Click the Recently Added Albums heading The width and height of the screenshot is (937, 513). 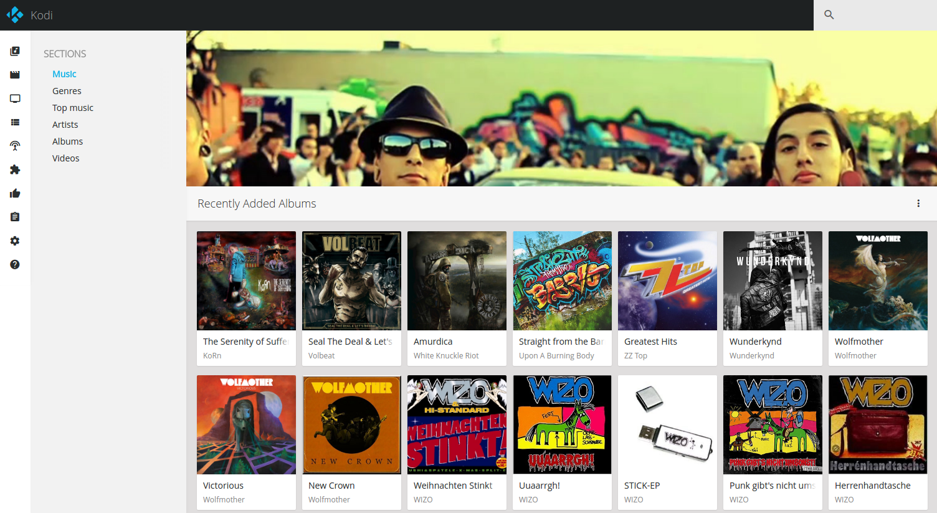pos(257,203)
